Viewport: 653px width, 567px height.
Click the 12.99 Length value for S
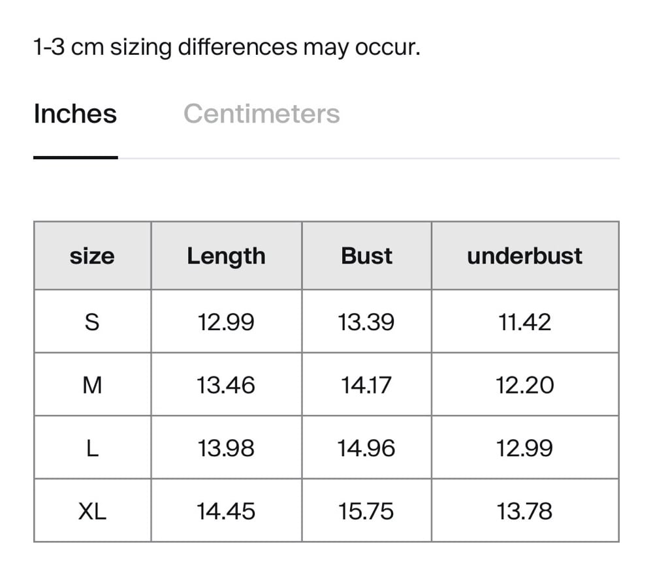coord(226,322)
